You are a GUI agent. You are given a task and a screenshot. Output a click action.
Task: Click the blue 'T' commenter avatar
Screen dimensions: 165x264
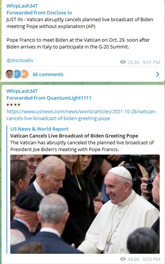[x=17, y=74]
